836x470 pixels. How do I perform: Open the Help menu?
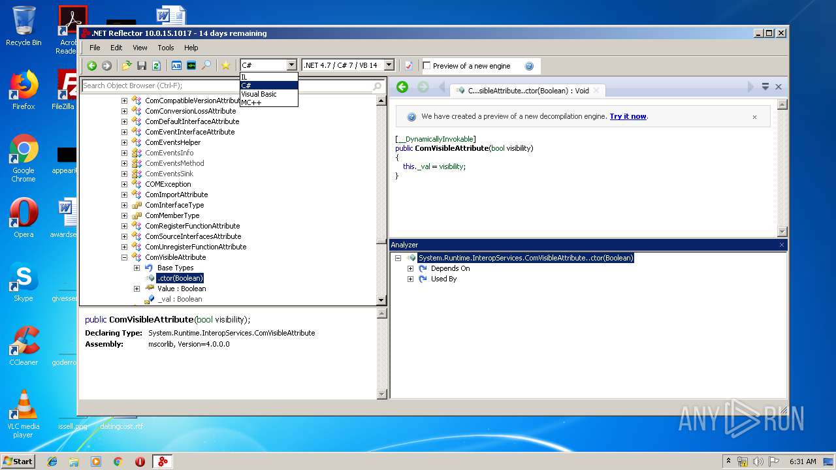(191, 48)
